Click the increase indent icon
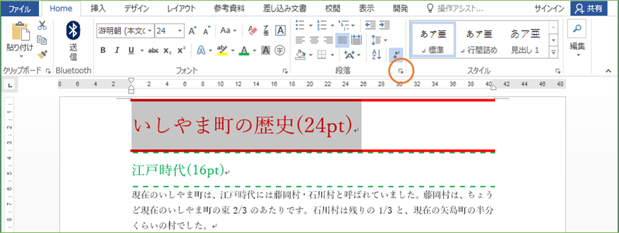Screen dimensions: 619x233 coord(384,25)
